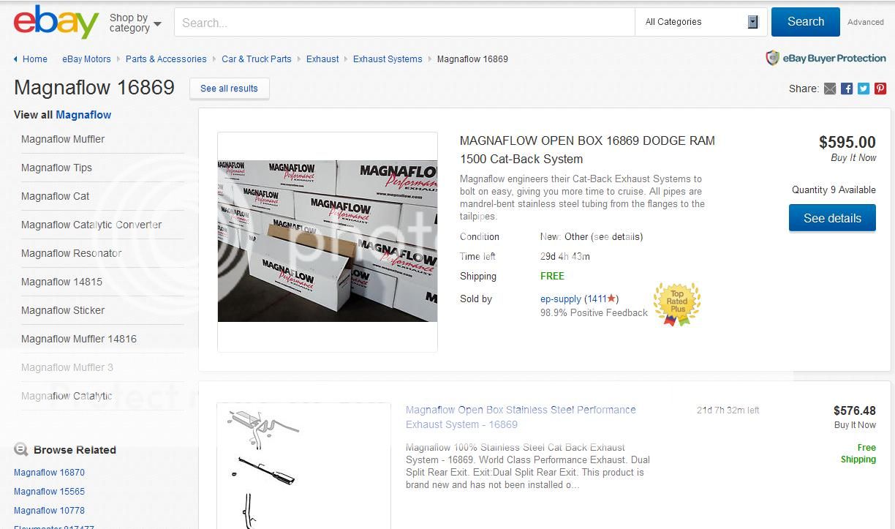Share on Pinterest icon
The width and height of the screenshot is (895, 529).
click(x=880, y=89)
